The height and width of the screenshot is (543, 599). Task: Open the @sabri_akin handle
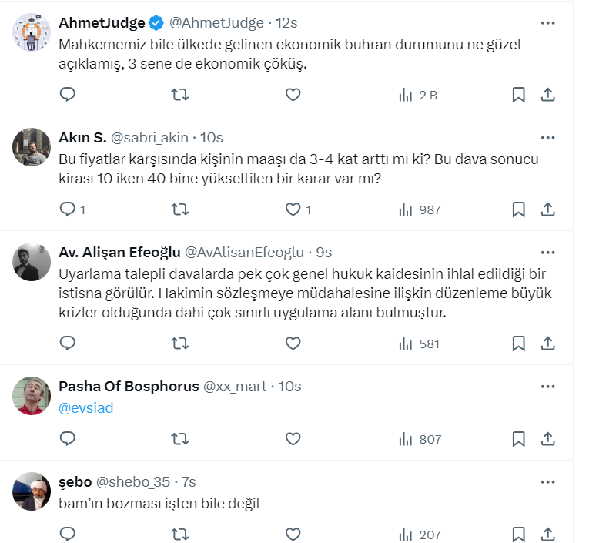click(x=150, y=138)
